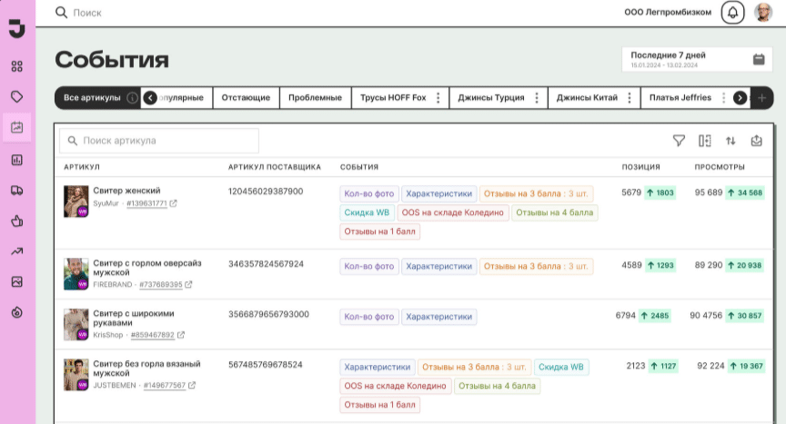Screen dimensions: 786x424
Task: Open external link for #737689395
Action: pyautogui.click(x=188, y=284)
